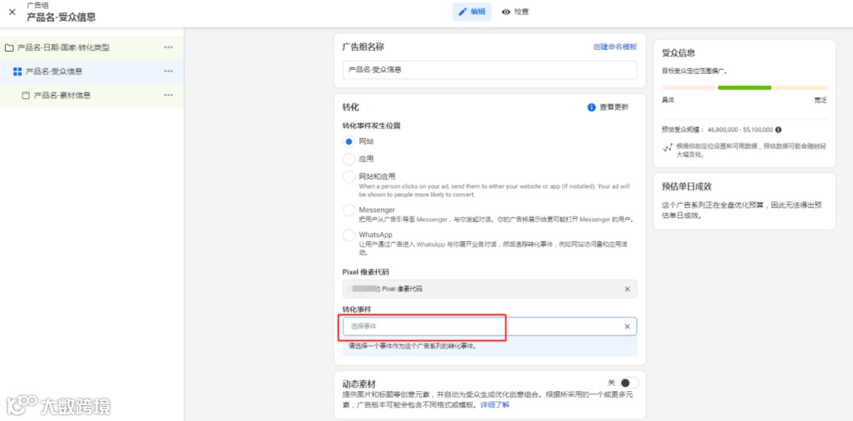853x421 pixels.
Task: Click 创建命名模板 link
Action: [x=615, y=47]
